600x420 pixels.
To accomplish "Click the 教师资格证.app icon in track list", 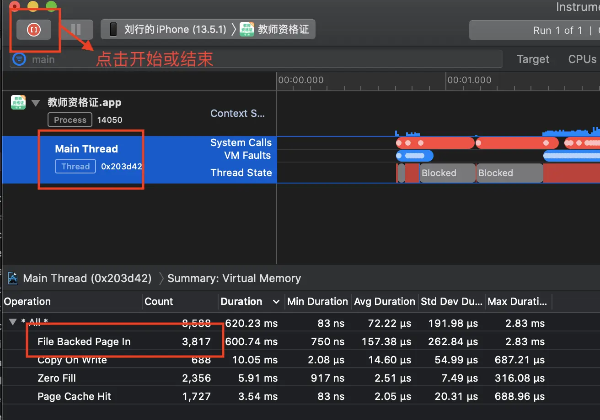I will coord(18,103).
